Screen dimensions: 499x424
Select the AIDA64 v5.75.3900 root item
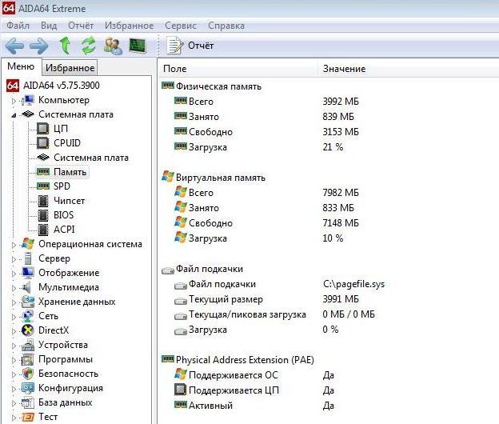click(62, 86)
